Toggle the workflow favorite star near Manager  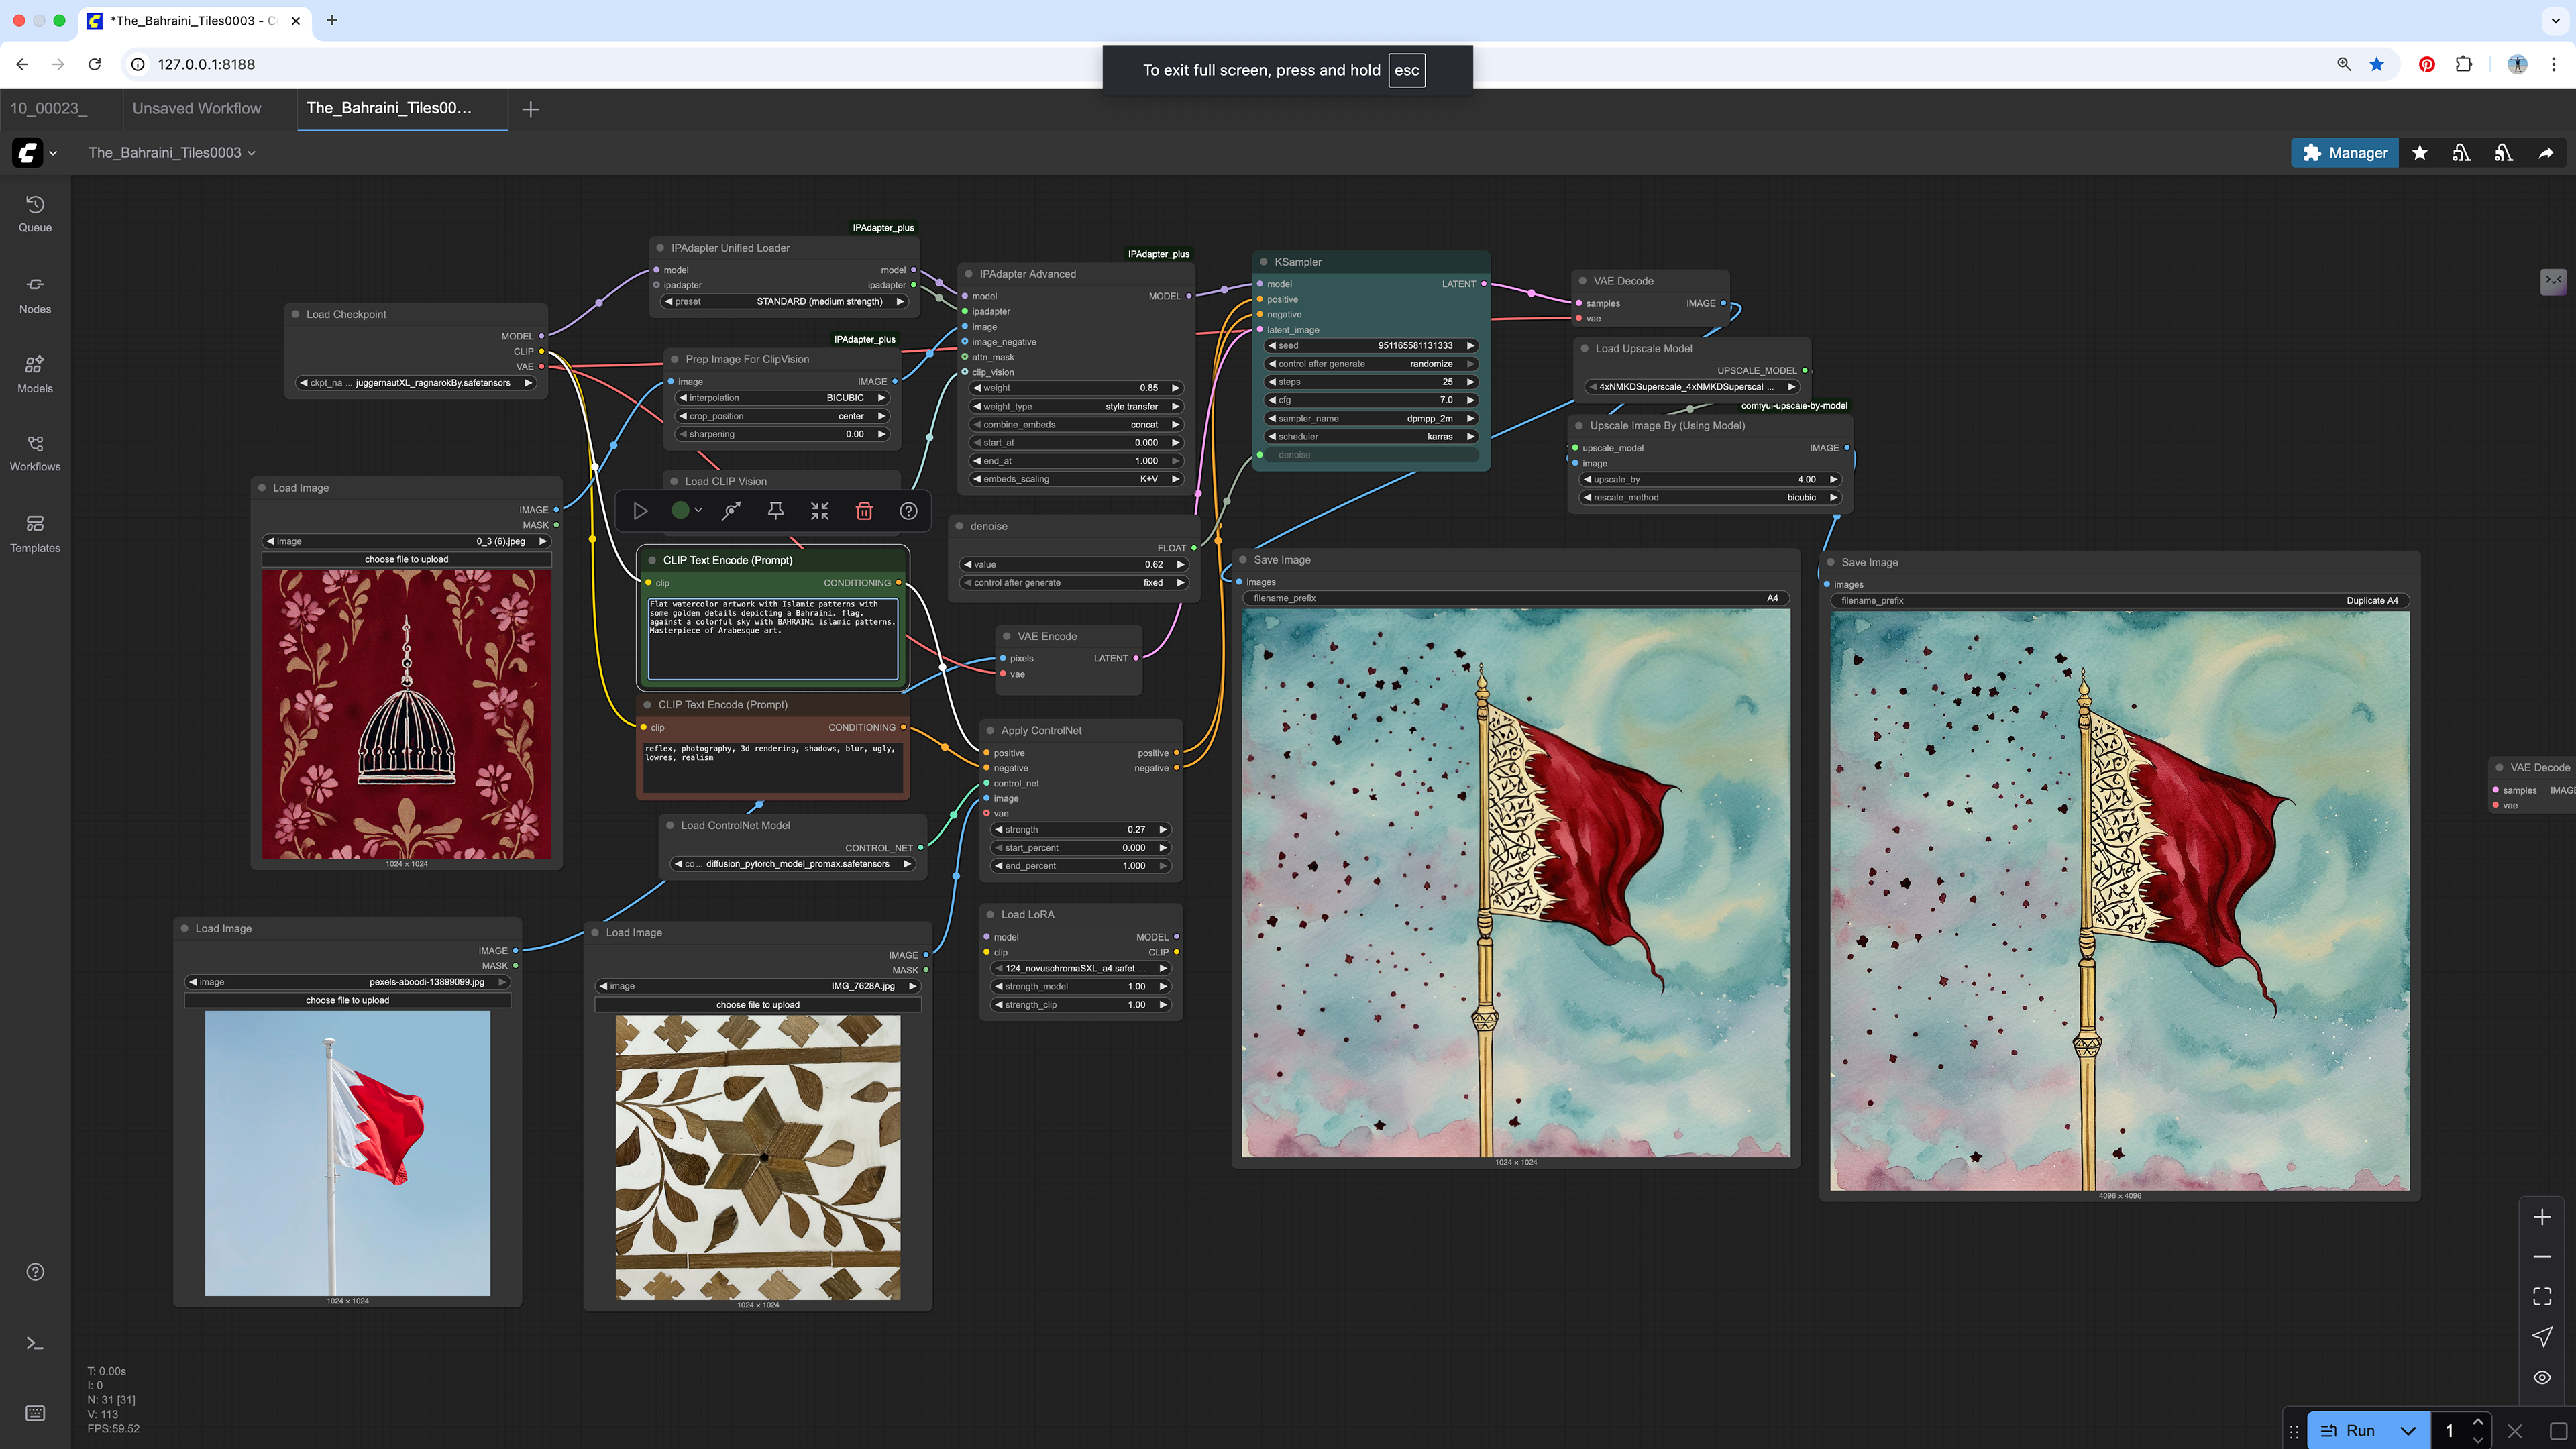tap(2420, 152)
